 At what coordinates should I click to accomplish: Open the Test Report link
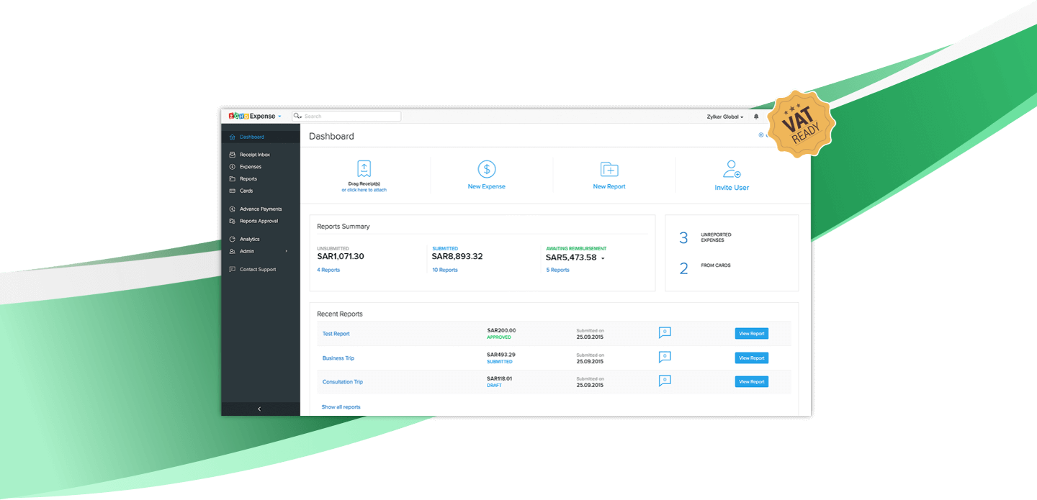click(x=336, y=334)
